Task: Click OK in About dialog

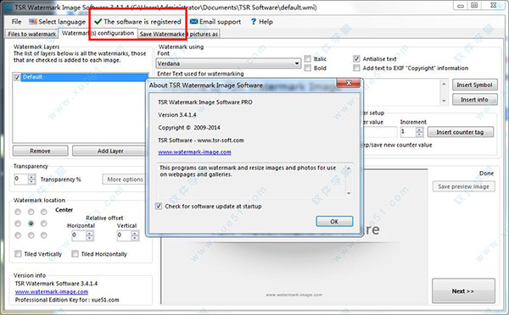Action: (334, 221)
